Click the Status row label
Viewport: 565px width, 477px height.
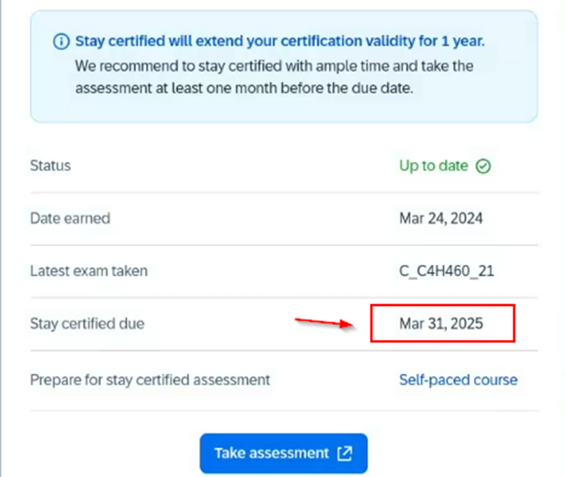click(50, 166)
